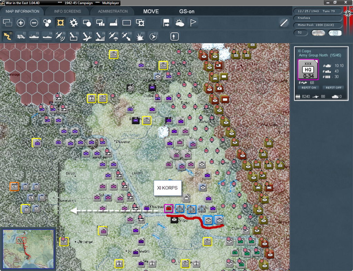
Task: Click the MOVE mode label
Action: (151, 11)
